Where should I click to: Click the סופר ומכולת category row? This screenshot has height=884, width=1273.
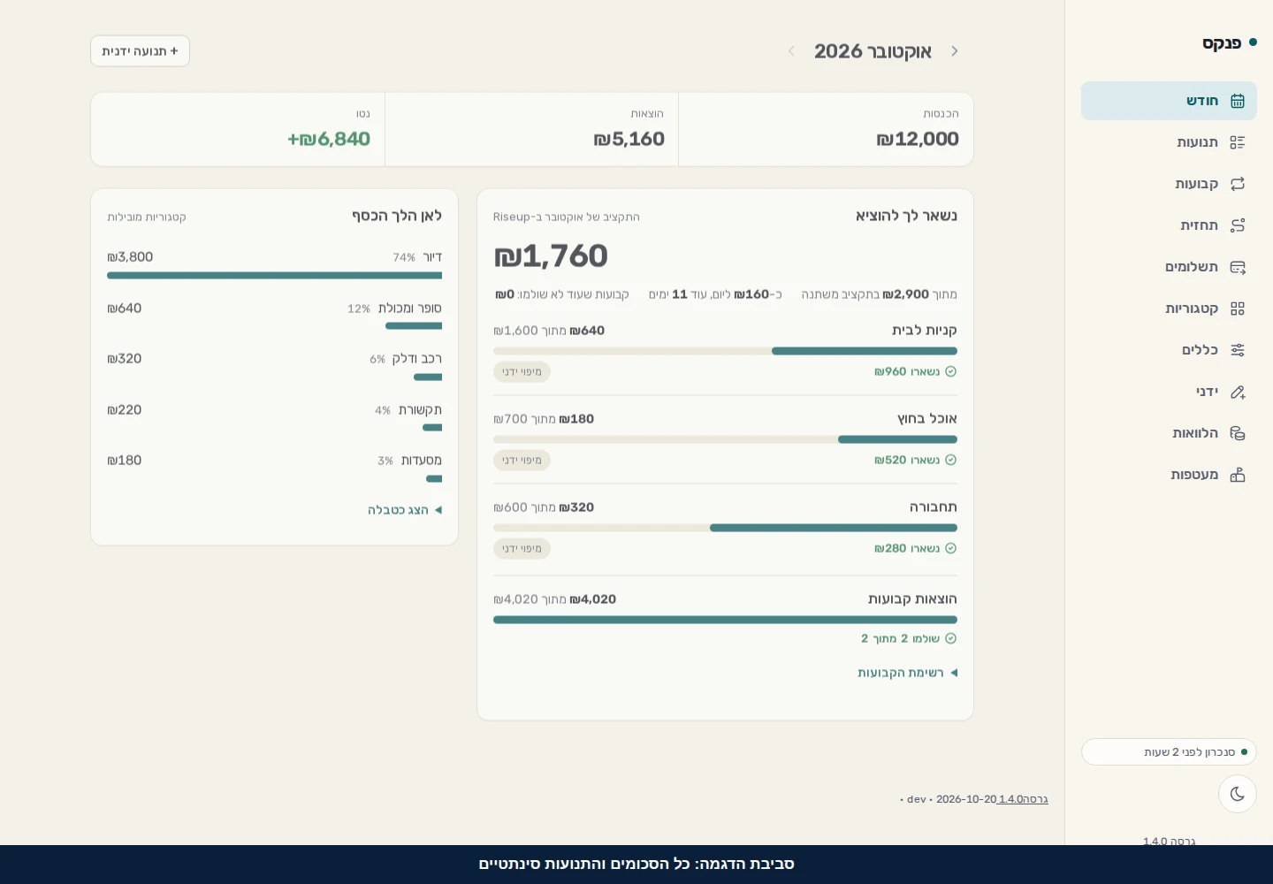point(274,316)
